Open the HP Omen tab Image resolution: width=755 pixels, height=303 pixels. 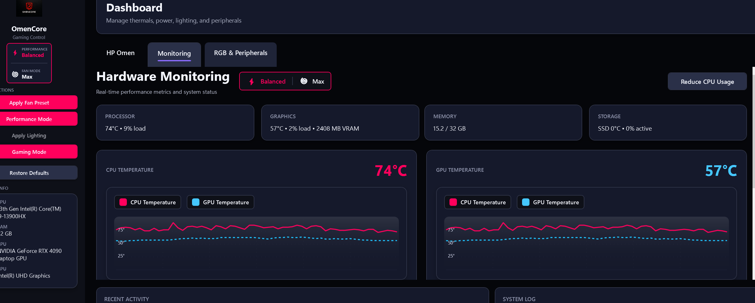tap(121, 53)
